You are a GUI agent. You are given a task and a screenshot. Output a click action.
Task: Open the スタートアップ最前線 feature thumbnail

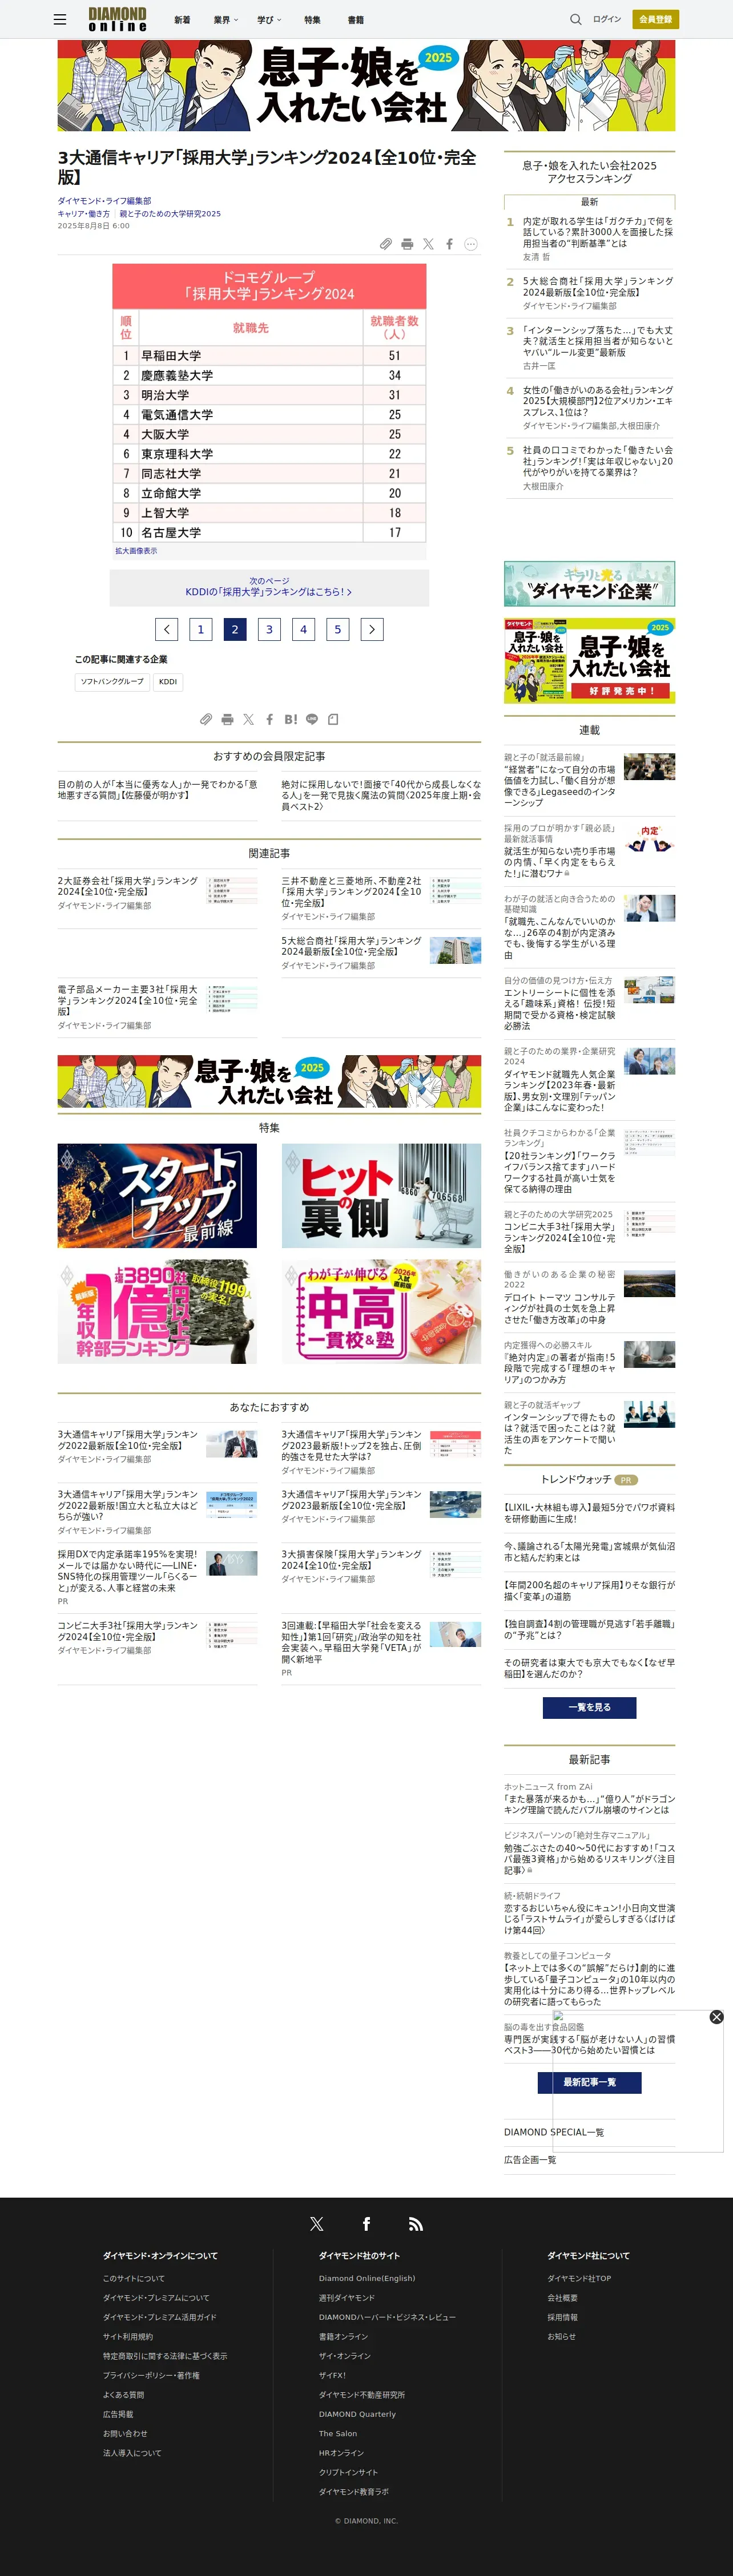(x=157, y=1196)
